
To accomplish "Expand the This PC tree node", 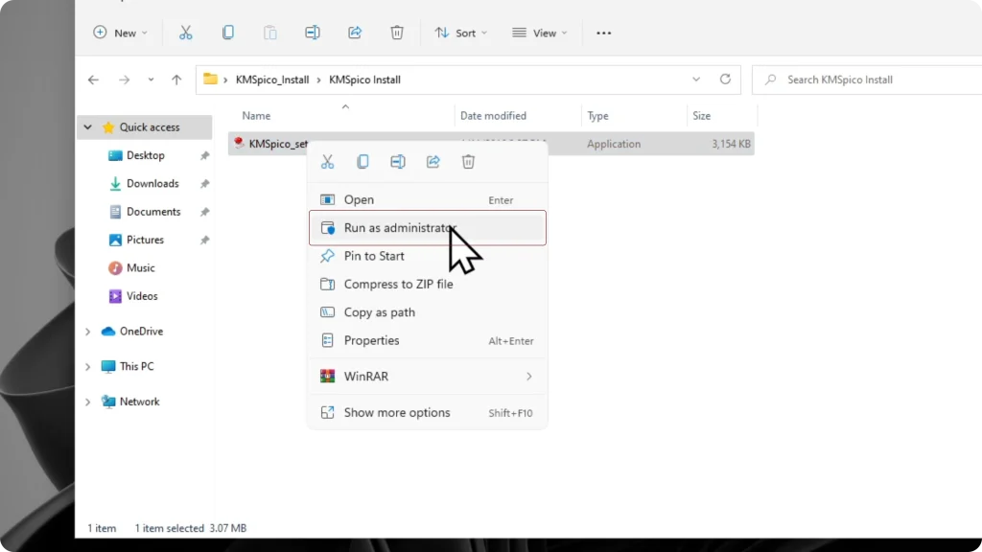I will coord(87,367).
